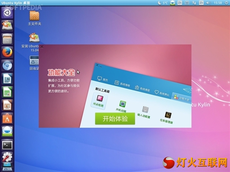Open the sound volume indicator
Image resolution: width=230 pixels, height=172 pixels.
pyautogui.click(x=208, y=3)
